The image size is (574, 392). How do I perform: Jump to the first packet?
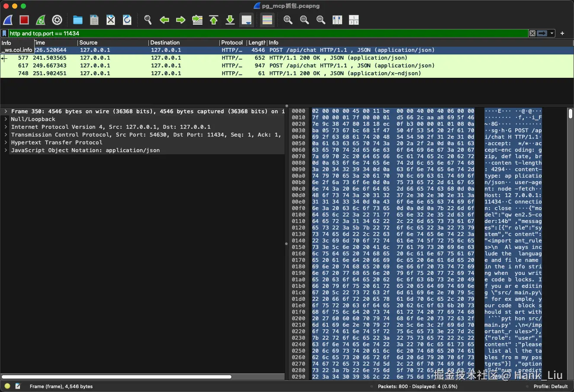214,20
